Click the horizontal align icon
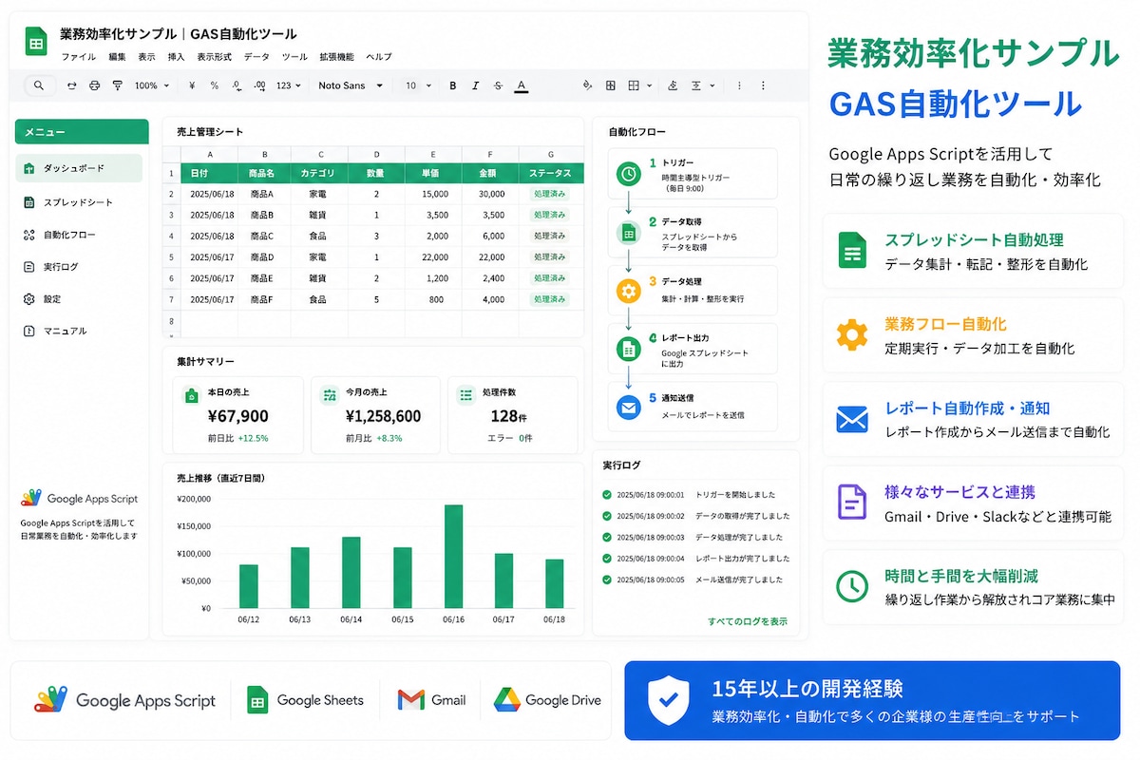 pos(674,85)
